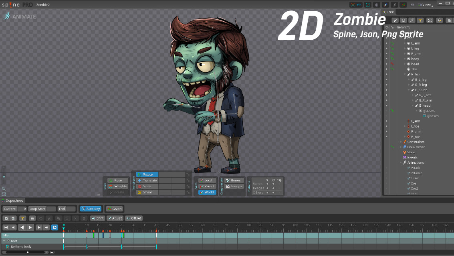Uncheck the World axis option
Screen dimensions: 454x256
[x=207, y=192]
